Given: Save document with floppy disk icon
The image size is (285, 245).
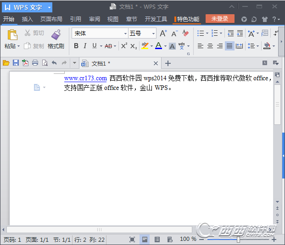Looking at the screenshot, I should [x=16, y=63].
